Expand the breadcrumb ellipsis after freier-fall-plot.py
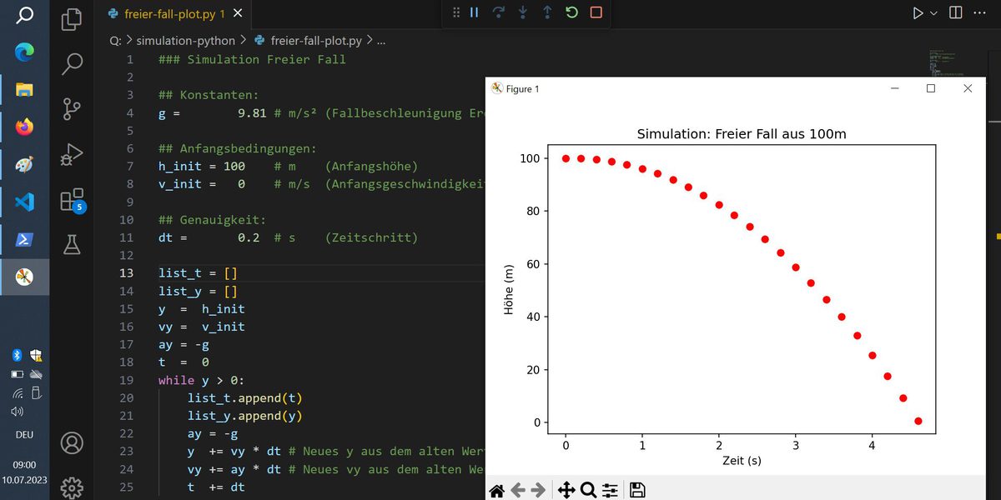This screenshot has width=1001, height=500. click(382, 40)
